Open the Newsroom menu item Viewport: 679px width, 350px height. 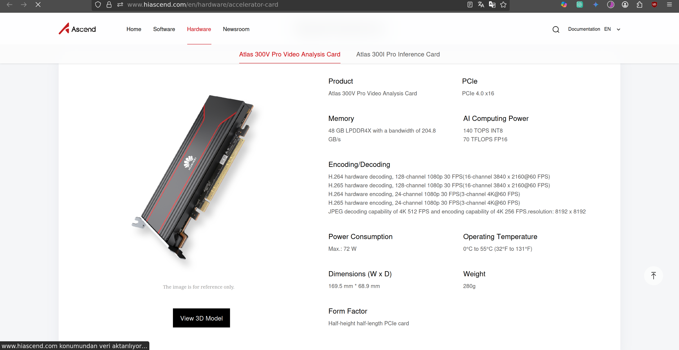click(x=236, y=29)
